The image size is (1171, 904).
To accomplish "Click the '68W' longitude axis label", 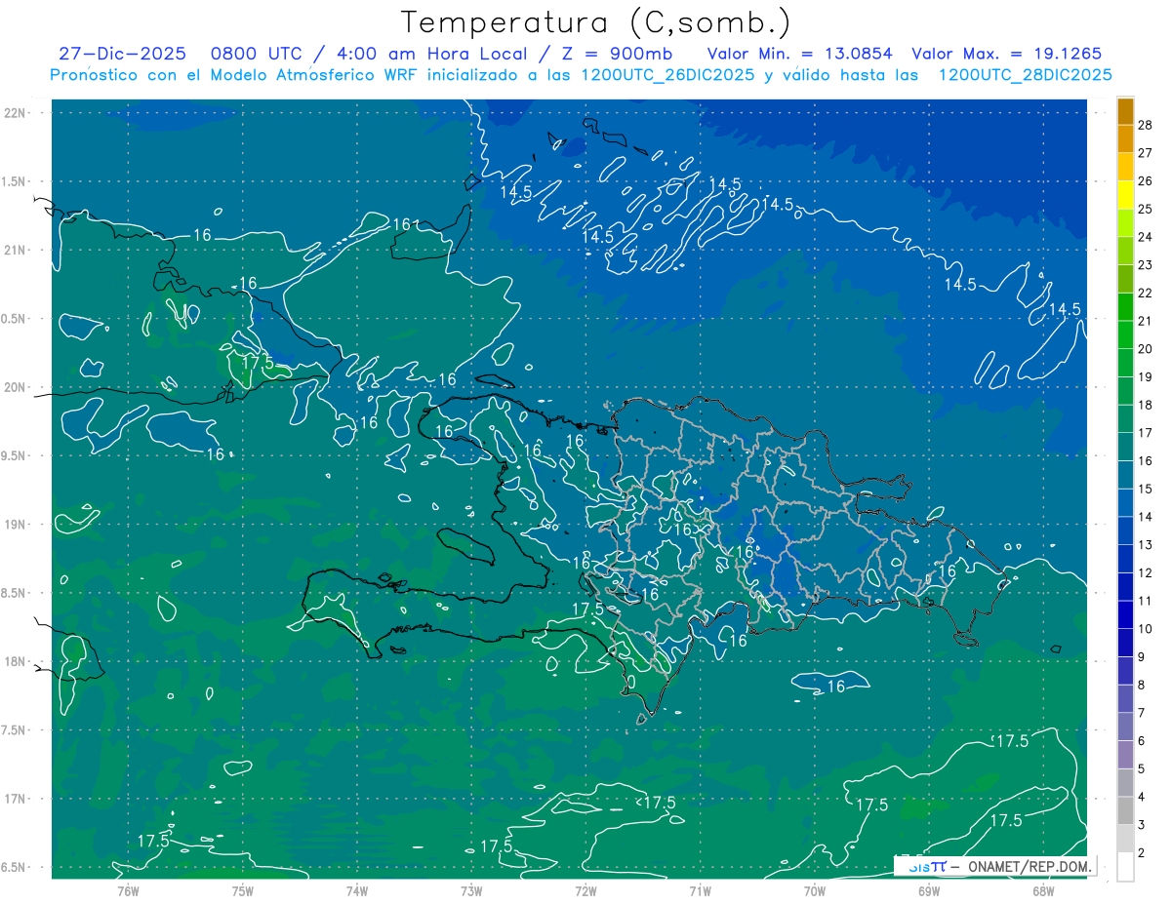I will (1043, 890).
